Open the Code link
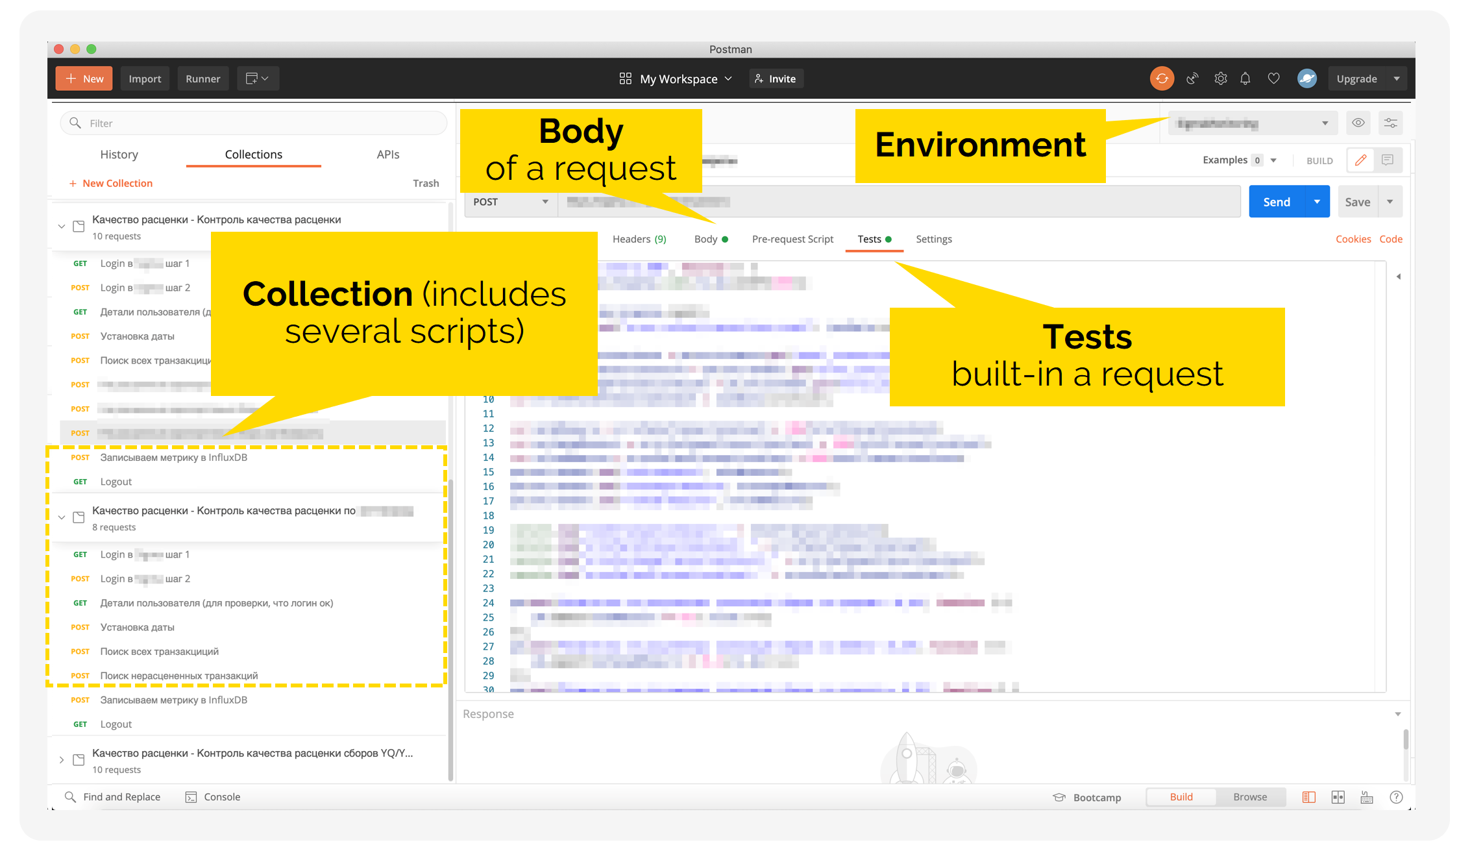Viewport: 1459px width, 851px height. tap(1390, 239)
